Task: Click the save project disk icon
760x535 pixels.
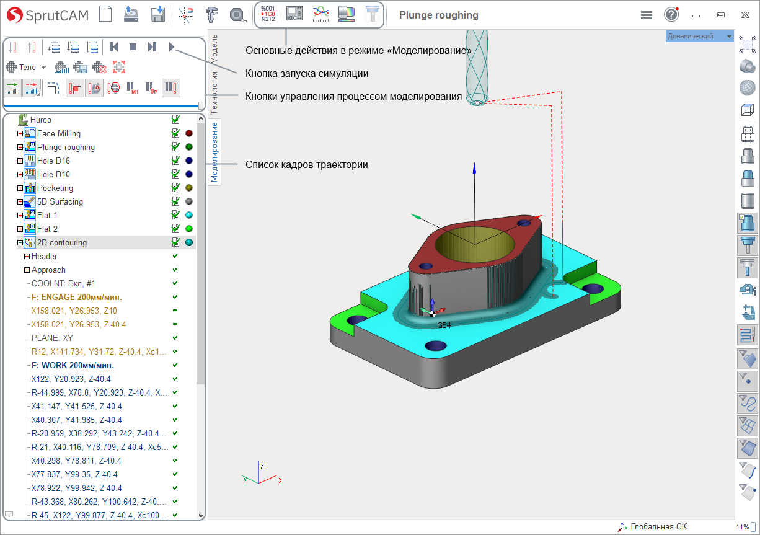Action: tap(157, 14)
